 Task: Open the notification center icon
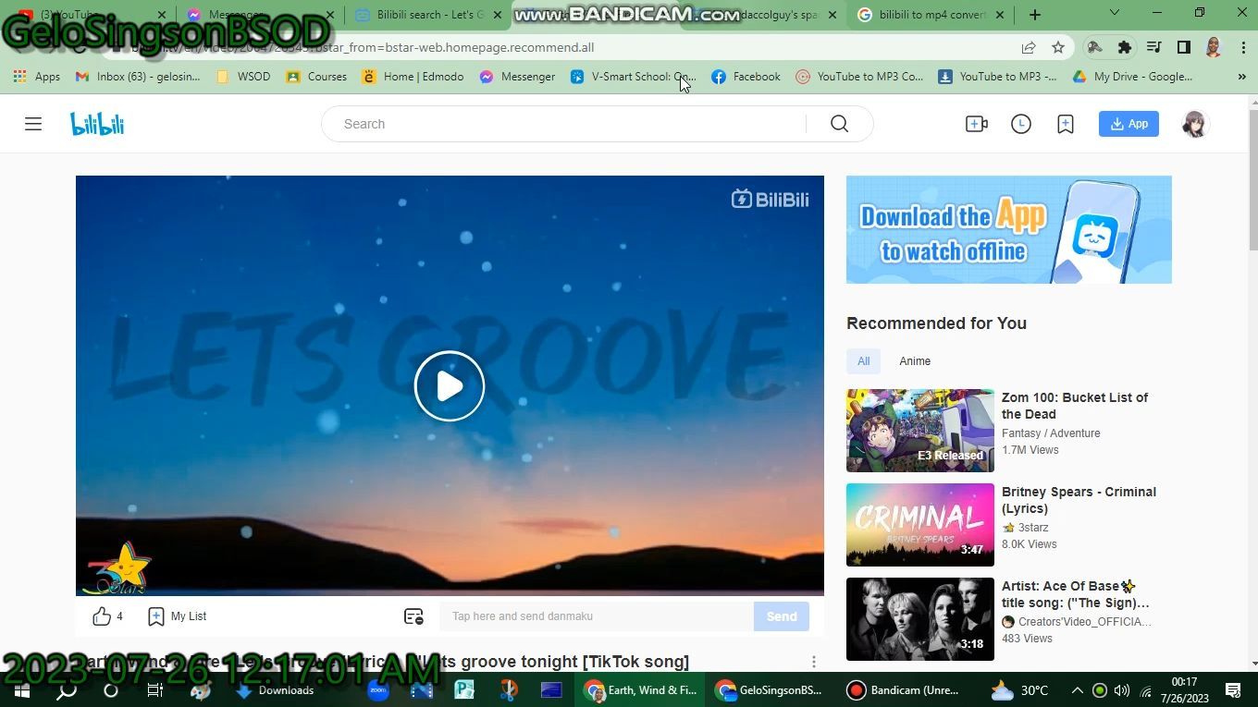click(x=1233, y=690)
